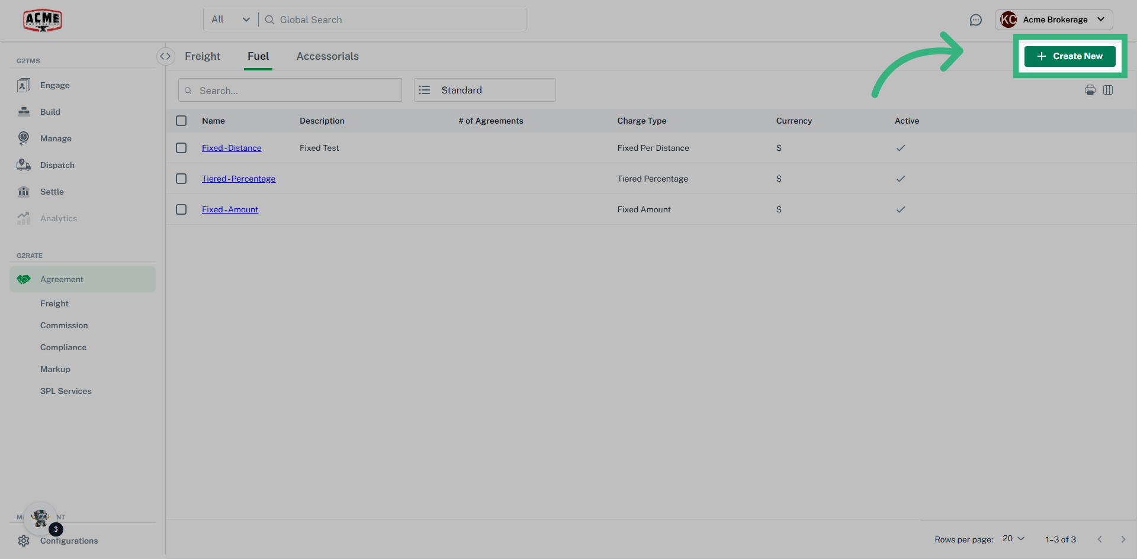Viewport: 1137px width, 559px height.
Task: Toggle the select-all rows checkbox
Action: [181, 121]
